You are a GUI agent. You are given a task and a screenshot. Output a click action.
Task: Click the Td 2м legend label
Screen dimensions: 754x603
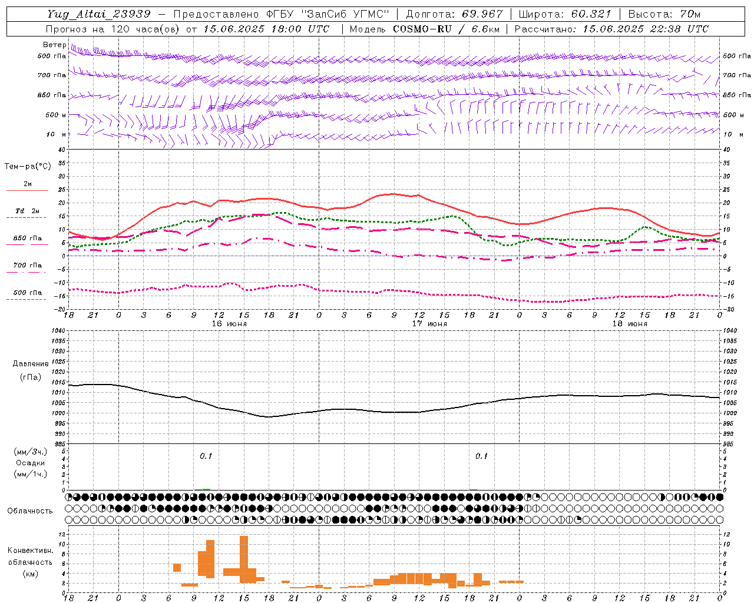point(28,211)
